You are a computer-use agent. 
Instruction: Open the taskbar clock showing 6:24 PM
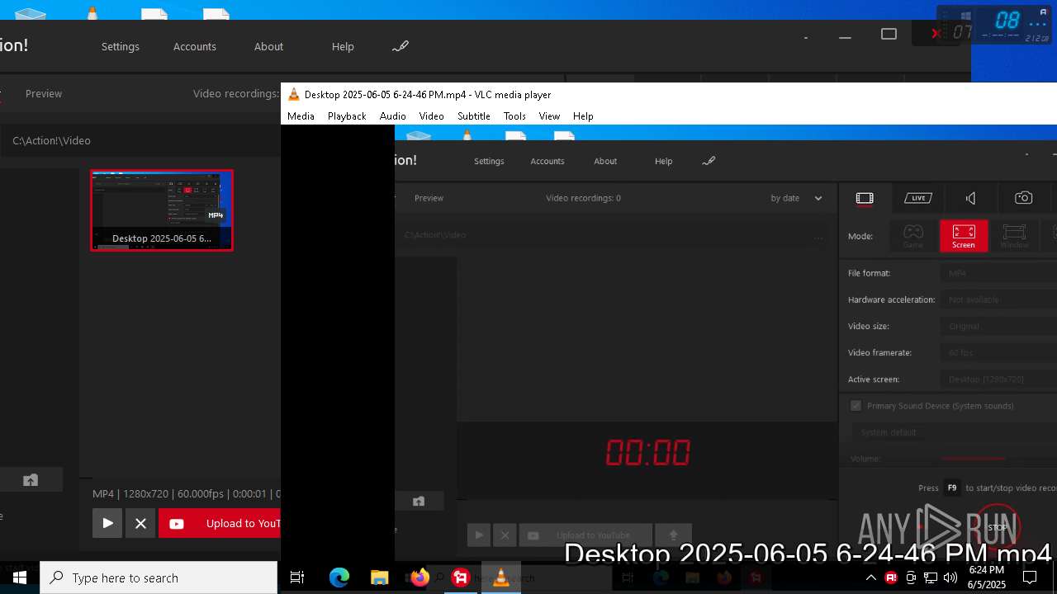[x=987, y=577]
